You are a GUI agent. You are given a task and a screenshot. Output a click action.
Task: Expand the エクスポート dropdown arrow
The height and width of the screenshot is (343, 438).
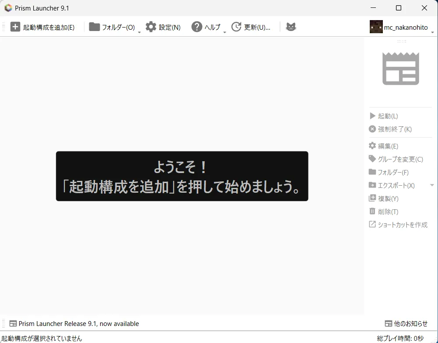(432, 185)
